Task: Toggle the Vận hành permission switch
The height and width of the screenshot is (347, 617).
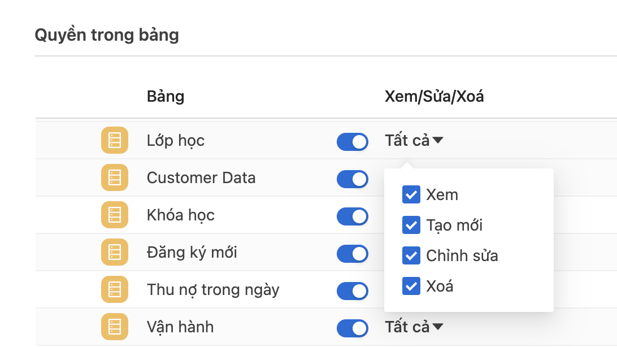Action: point(352,328)
